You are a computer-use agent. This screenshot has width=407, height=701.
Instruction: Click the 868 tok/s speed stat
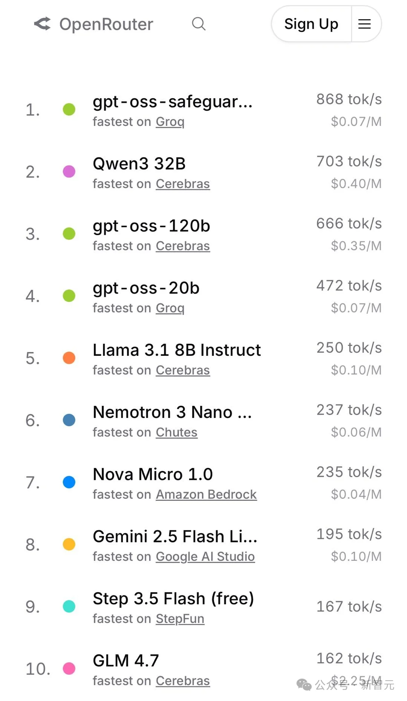click(349, 99)
